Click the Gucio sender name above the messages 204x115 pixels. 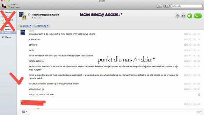point(31,31)
